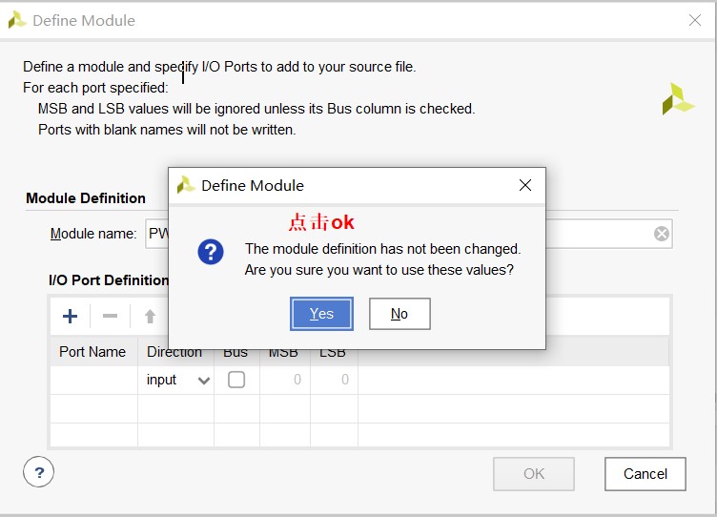
Task: Click No in the confirmation dialog
Action: [x=399, y=314]
